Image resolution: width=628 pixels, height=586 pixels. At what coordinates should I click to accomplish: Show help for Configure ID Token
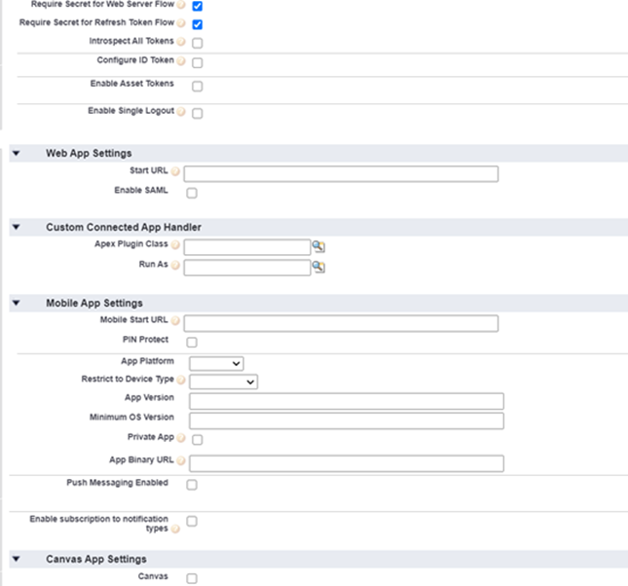point(181,61)
